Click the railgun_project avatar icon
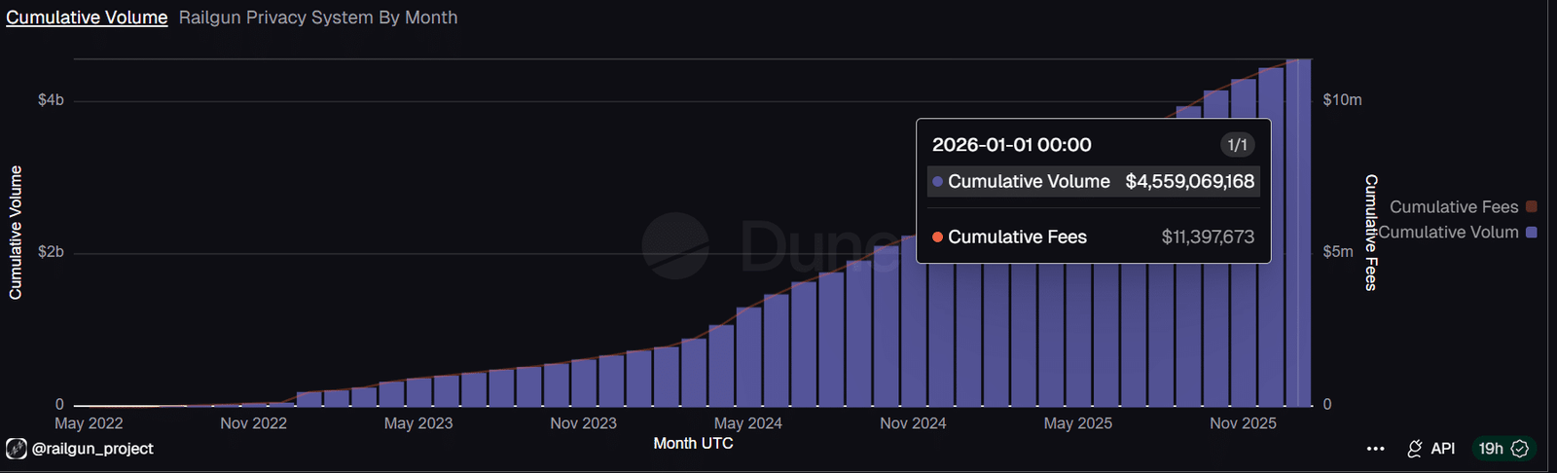This screenshot has height=473, width=1557. 17,449
